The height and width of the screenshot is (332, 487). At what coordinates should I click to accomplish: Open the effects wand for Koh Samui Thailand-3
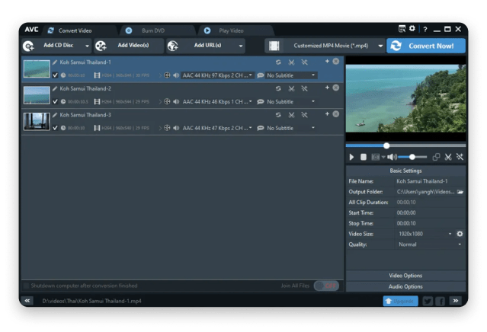304,115
